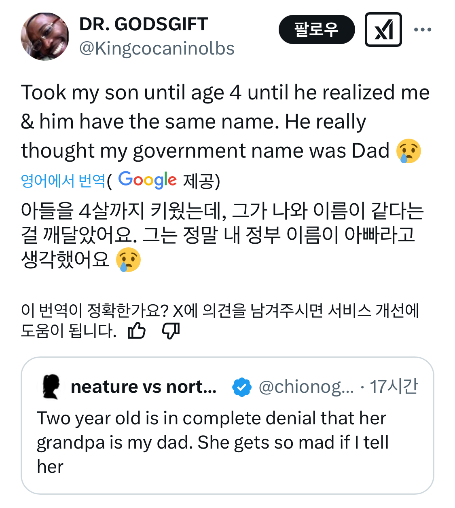Open DR. GODSGIFT's profile picture

coord(45,36)
